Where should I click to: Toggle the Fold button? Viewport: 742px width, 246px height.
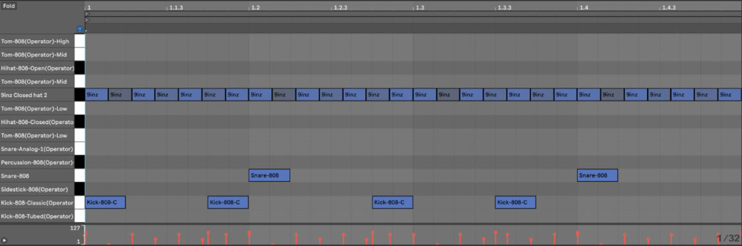(9, 6)
